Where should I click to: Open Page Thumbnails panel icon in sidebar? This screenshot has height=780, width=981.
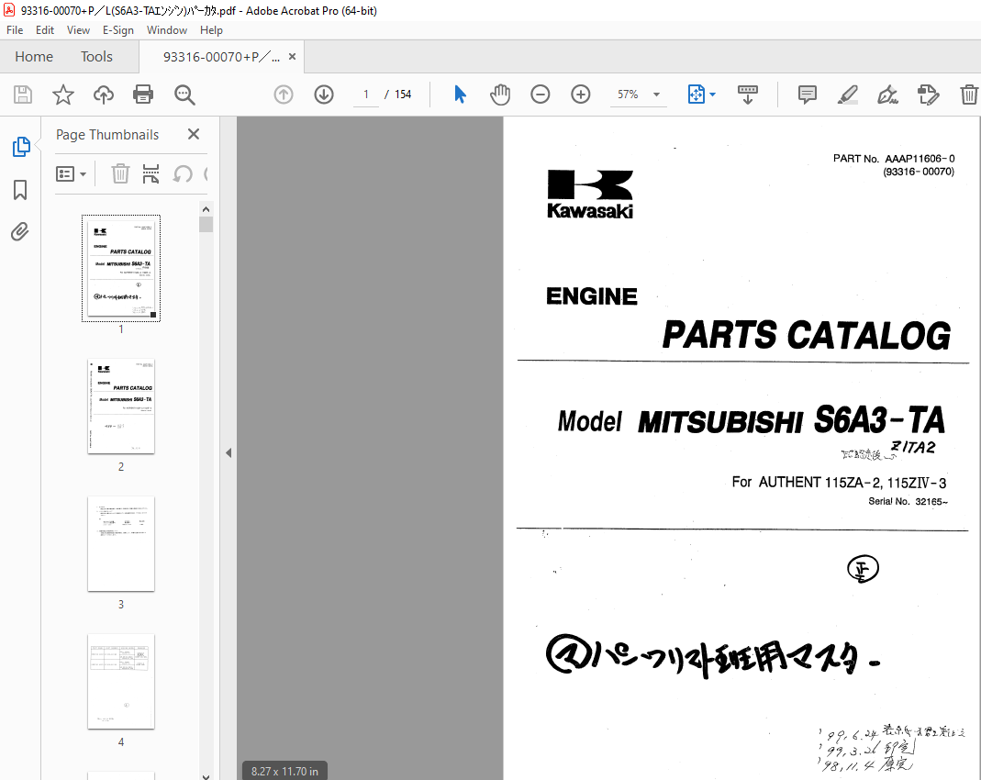coord(20,147)
